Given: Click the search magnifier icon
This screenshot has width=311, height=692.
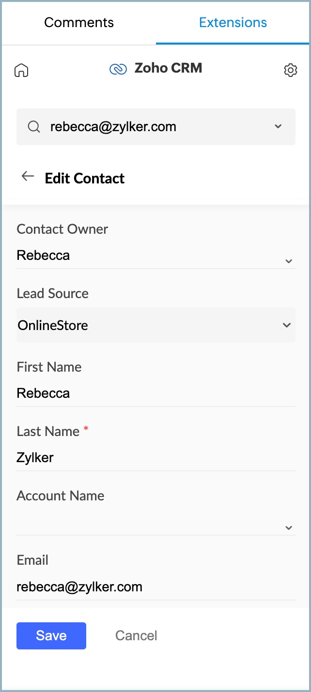Looking at the screenshot, I should (33, 127).
